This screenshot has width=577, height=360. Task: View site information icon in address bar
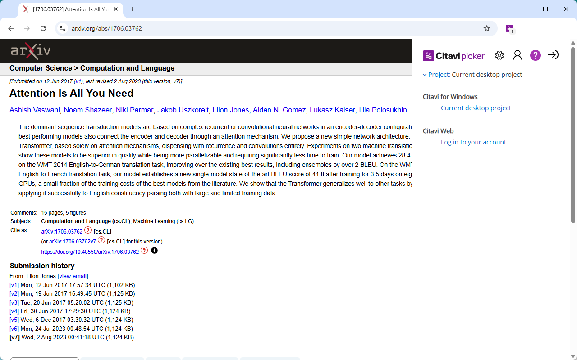pyautogui.click(x=63, y=28)
